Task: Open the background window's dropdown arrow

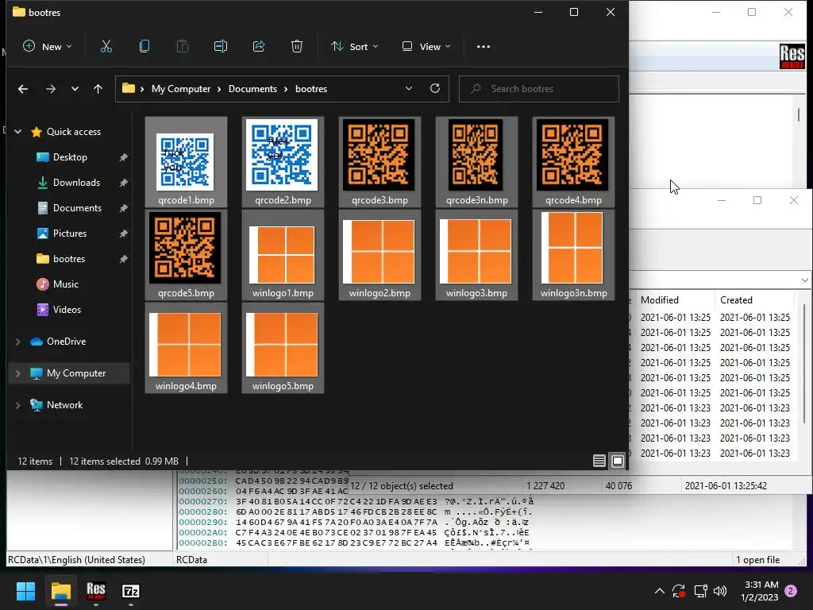Action: 804,280
